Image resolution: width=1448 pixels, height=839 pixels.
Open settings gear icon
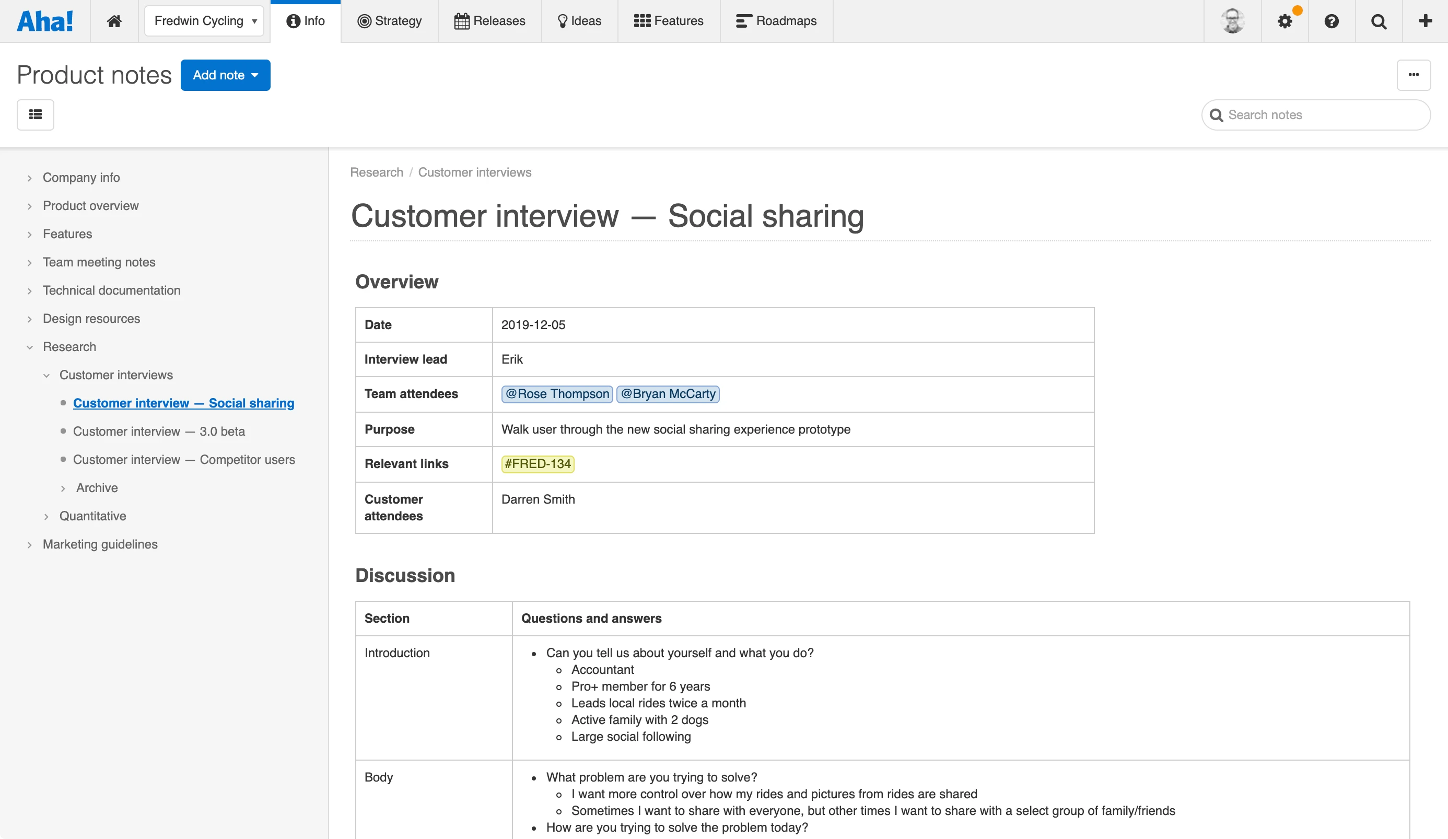(x=1284, y=21)
